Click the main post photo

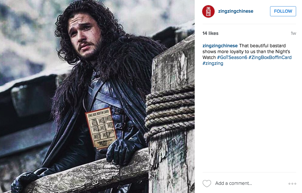pos(97,96)
